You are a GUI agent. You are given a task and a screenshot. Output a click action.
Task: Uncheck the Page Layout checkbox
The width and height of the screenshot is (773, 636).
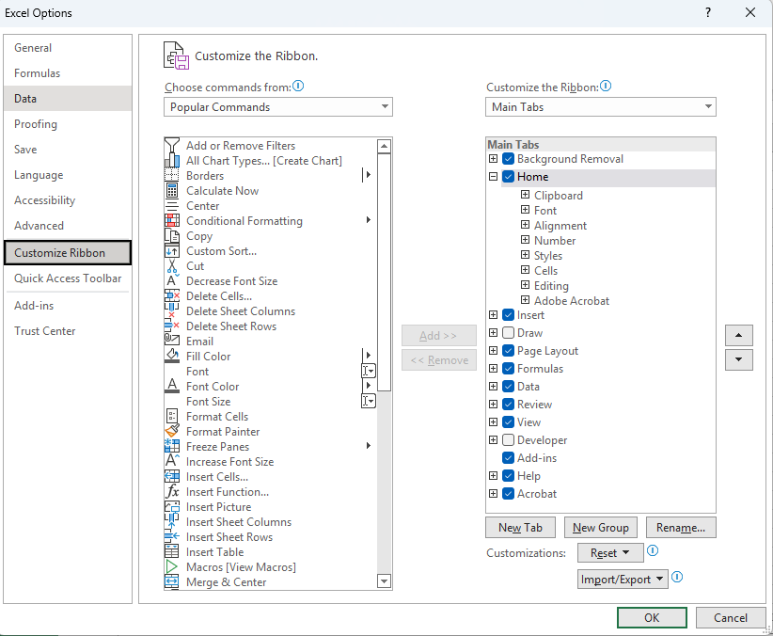click(509, 351)
